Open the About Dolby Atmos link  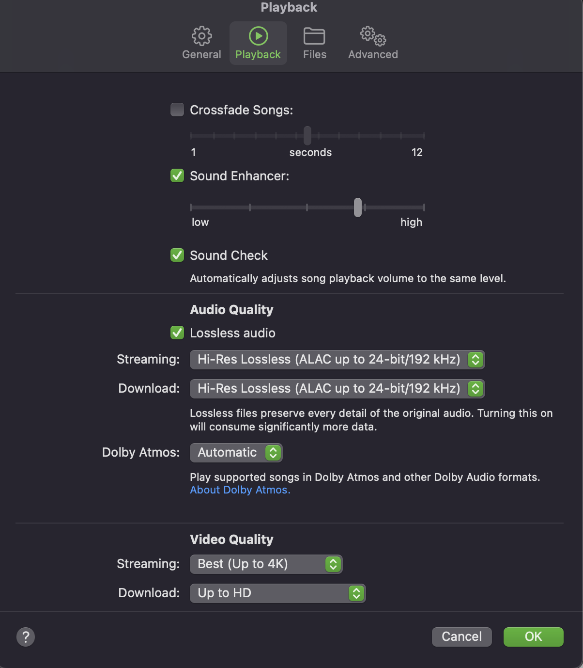pos(240,490)
